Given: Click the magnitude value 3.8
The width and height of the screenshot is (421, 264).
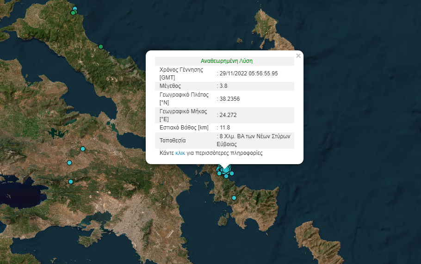Looking at the screenshot, I should click(x=223, y=86).
